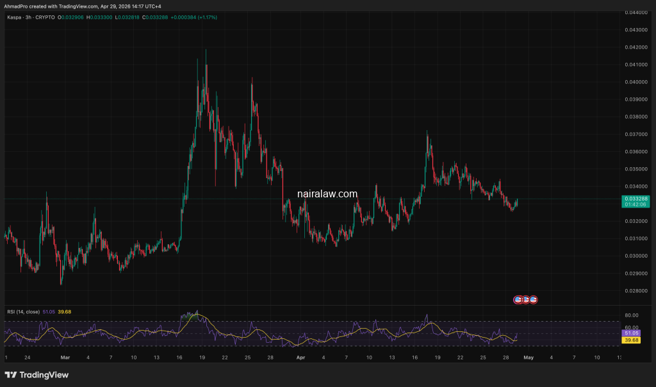656x387 pixels.
Task: Select the middle economic event flag icon
Action: (525, 299)
